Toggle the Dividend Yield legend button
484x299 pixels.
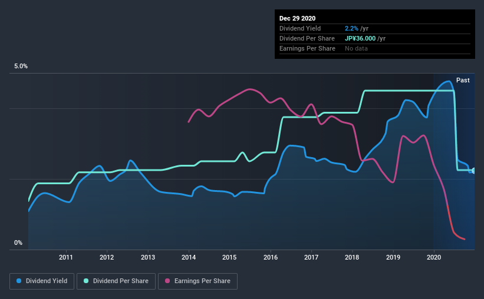coord(42,281)
